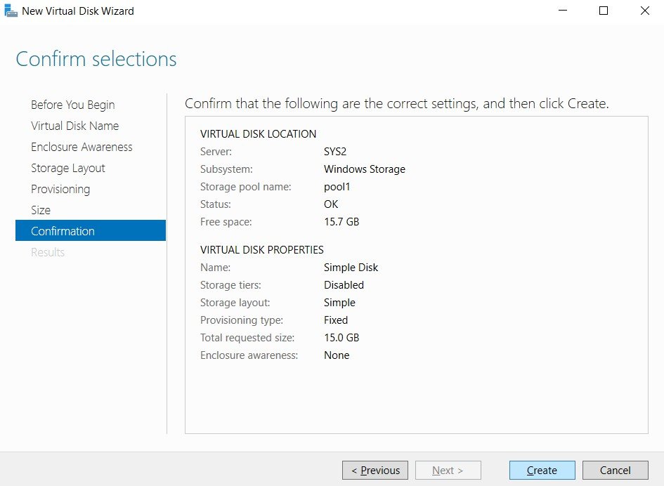Open the Size step

(x=41, y=210)
